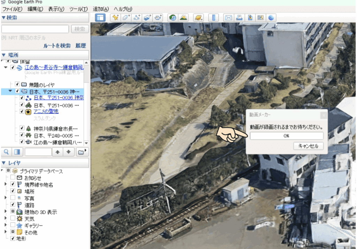Click the email envelope toolbar icon

[228, 17]
